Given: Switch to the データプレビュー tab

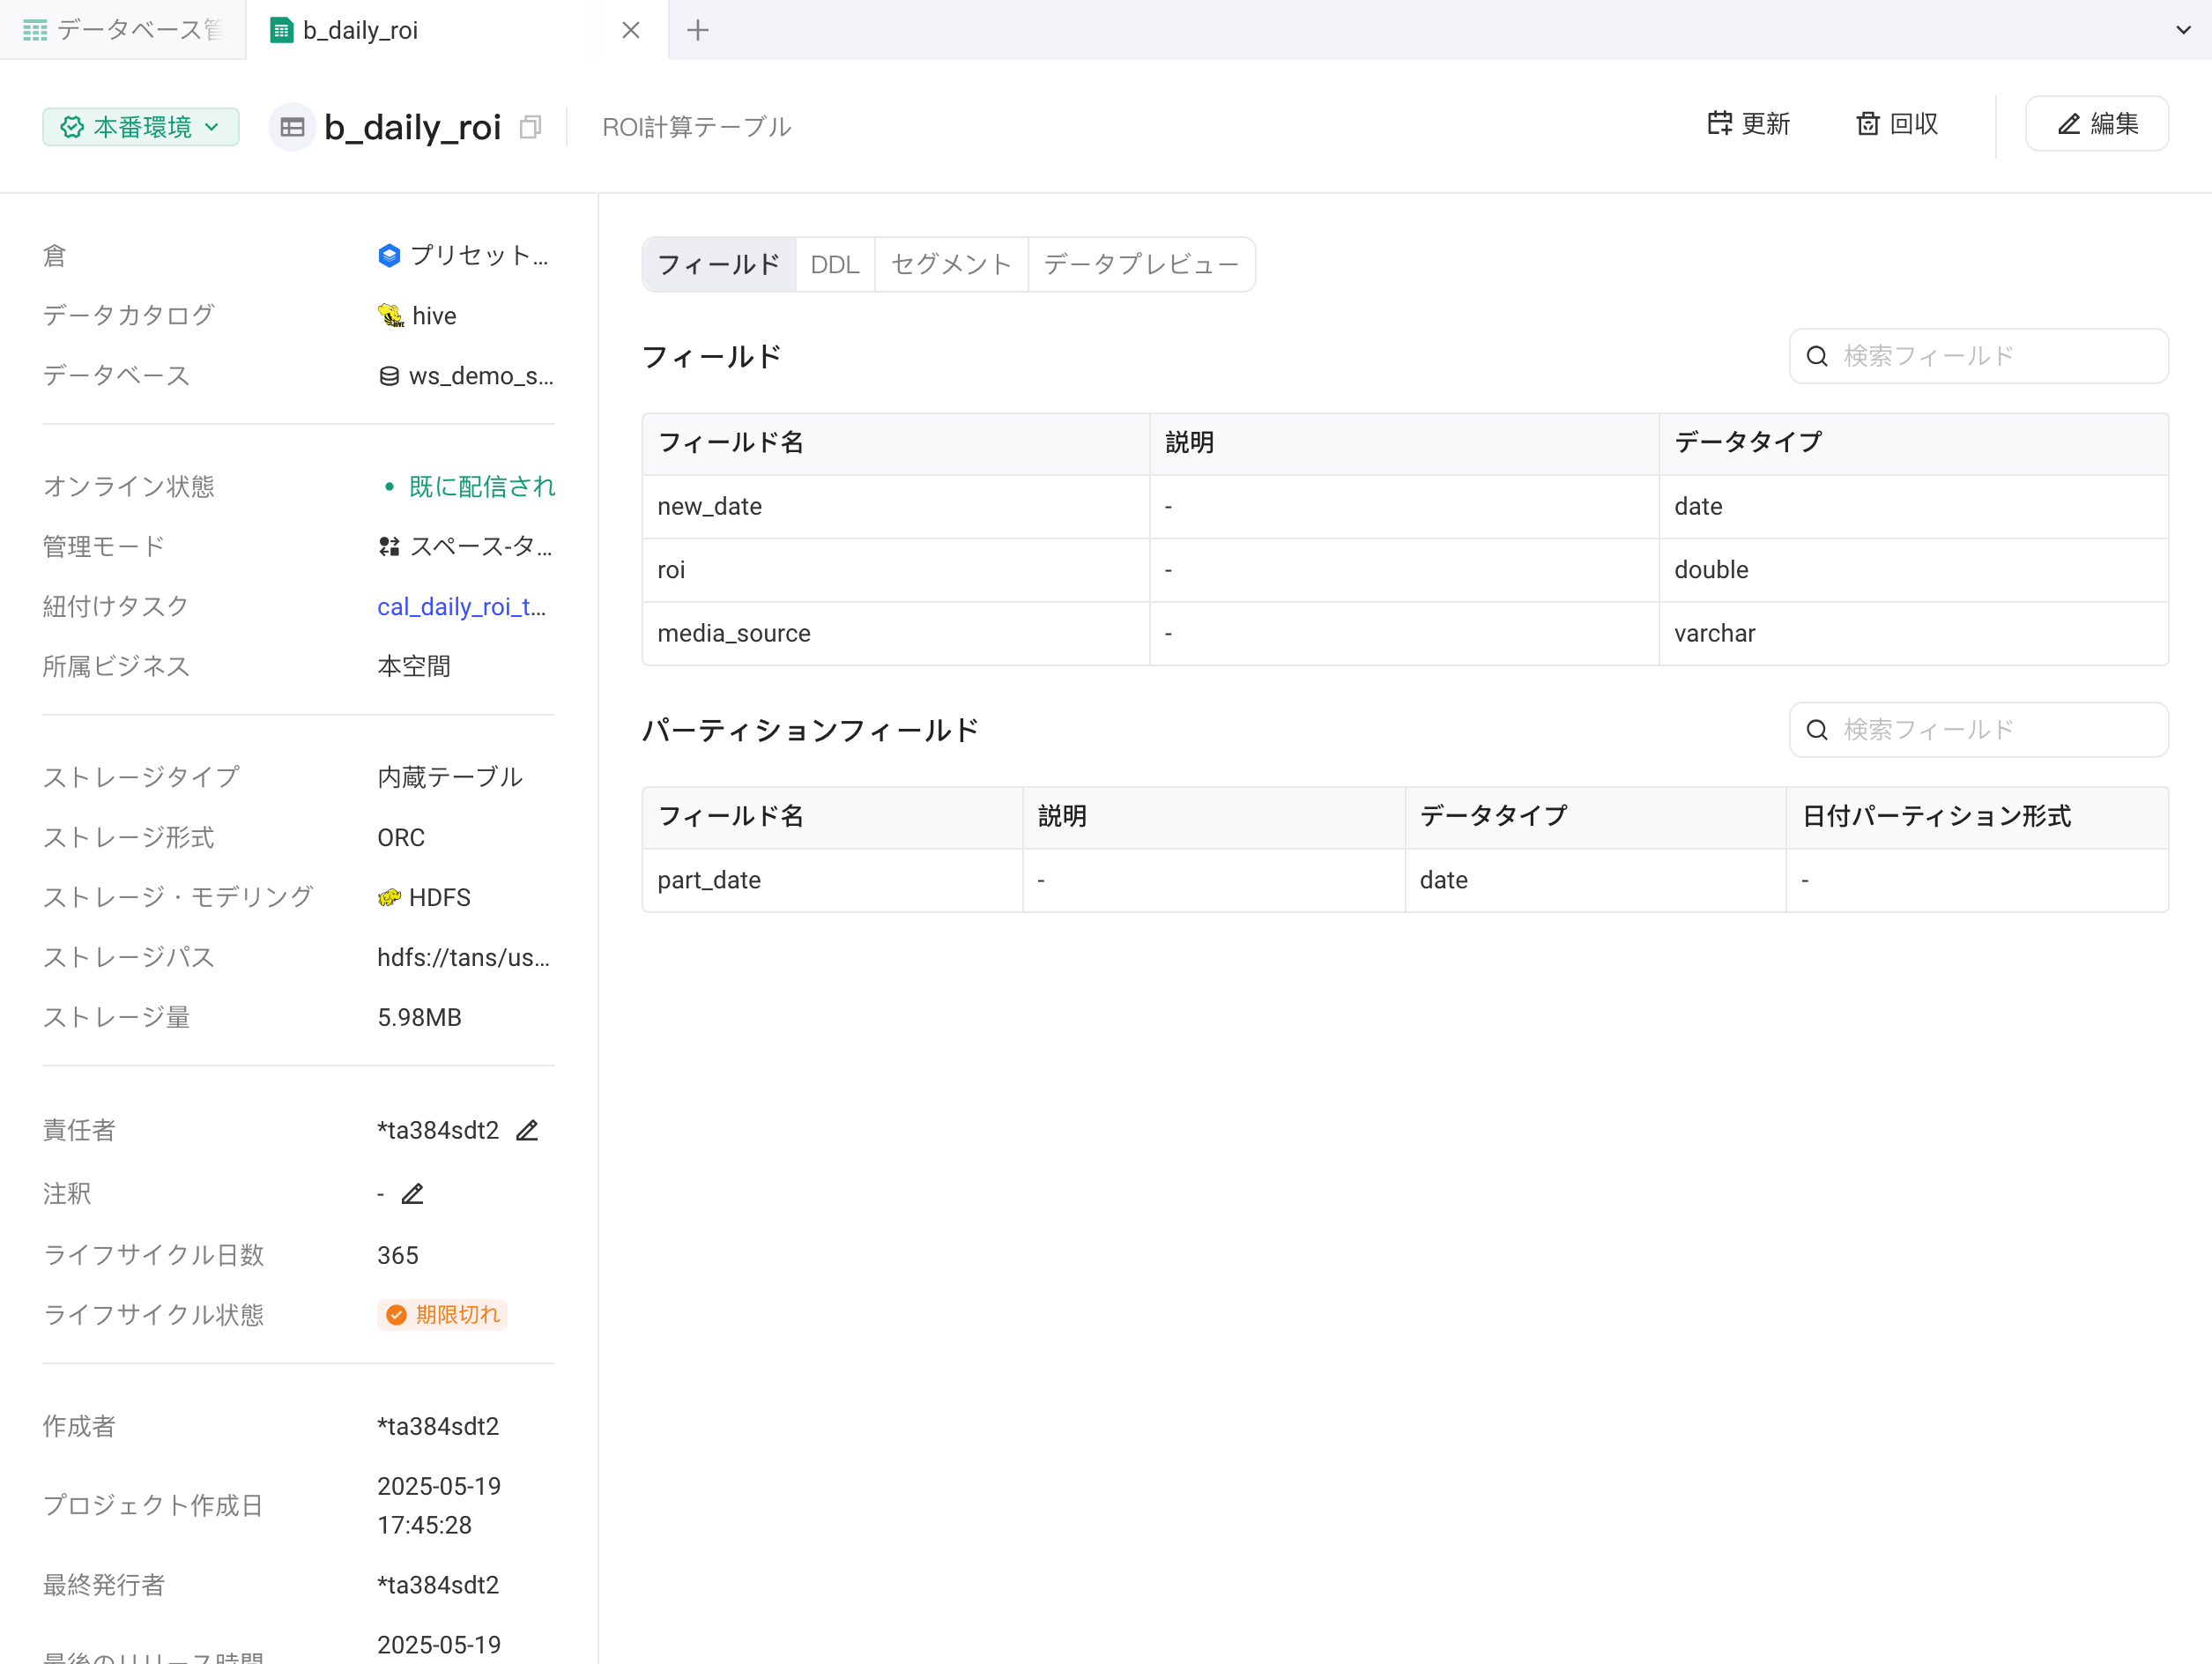Looking at the screenshot, I should [1141, 264].
